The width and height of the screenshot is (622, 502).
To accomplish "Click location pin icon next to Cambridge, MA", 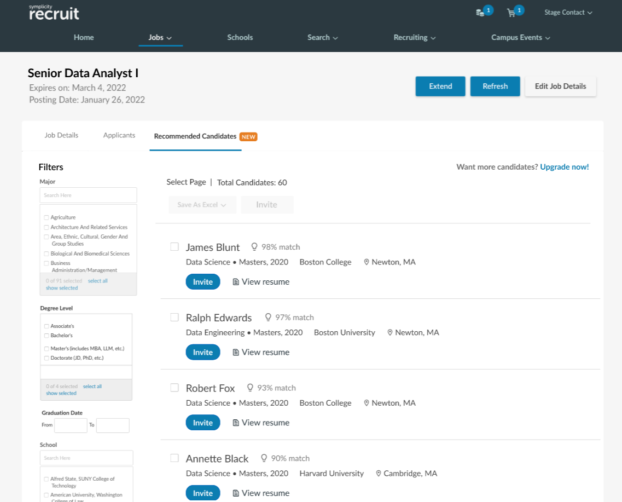I will point(379,474).
